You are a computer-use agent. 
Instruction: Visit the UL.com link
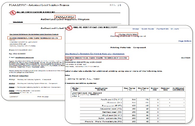[x=175, y=29]
